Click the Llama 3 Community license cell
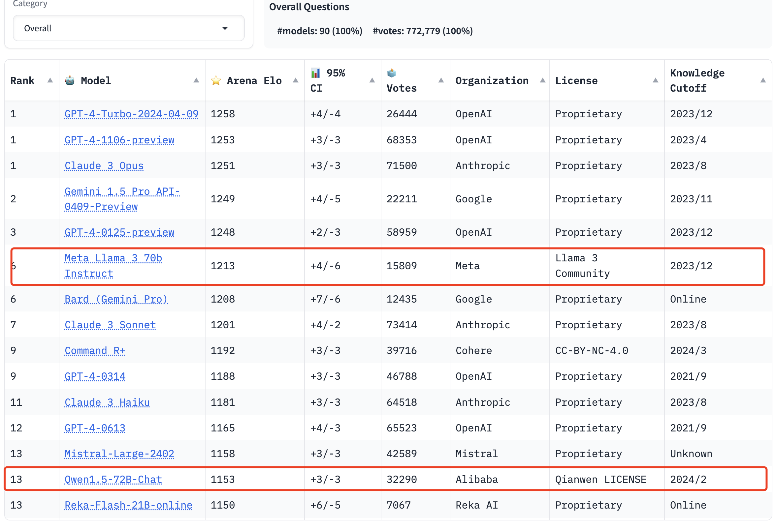 pyautogui.click(x=582, y=266)
